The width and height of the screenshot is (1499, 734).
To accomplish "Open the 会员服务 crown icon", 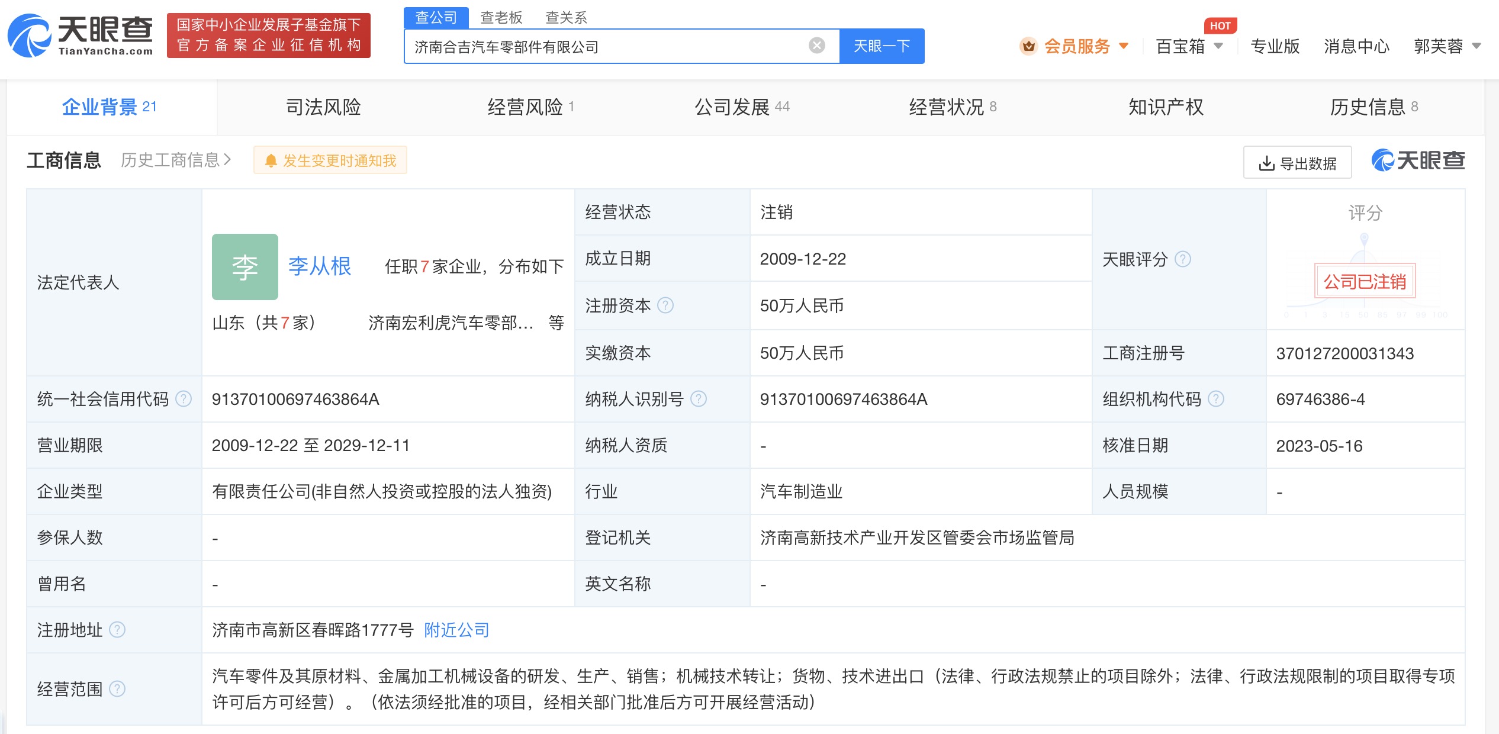I will click(1028, 46).
